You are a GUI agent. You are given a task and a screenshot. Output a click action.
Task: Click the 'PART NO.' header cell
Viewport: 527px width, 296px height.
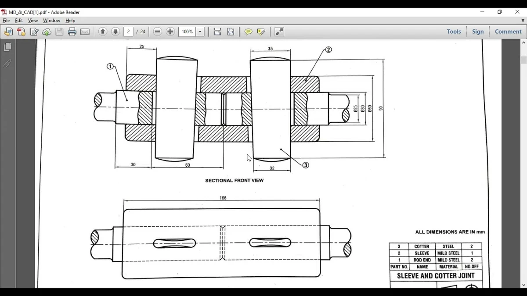tap(399, 267)
